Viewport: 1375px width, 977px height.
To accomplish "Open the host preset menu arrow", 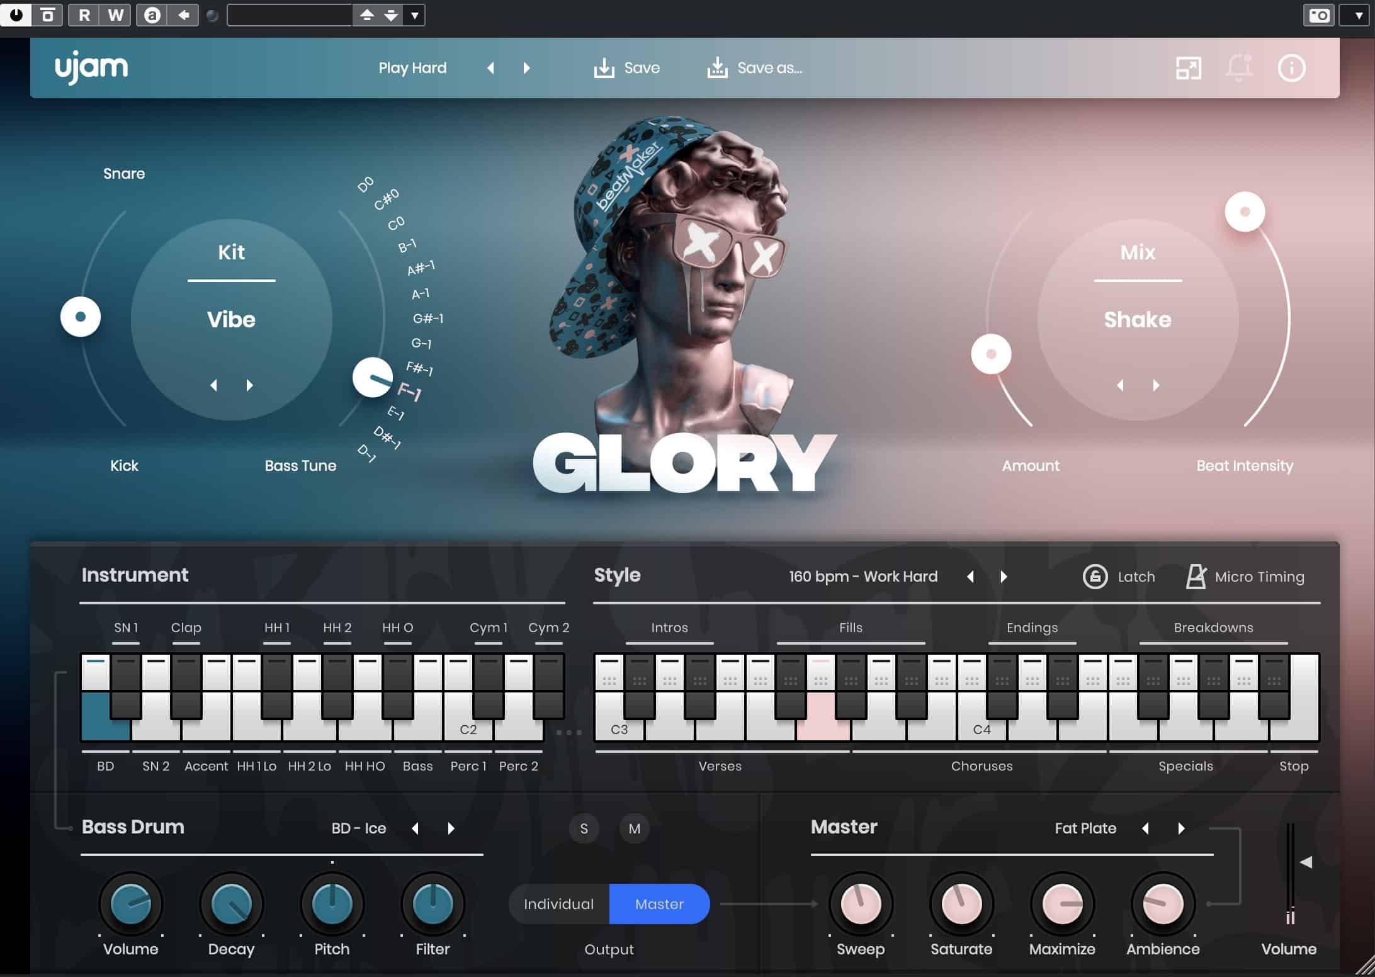I will pos(415,15).
